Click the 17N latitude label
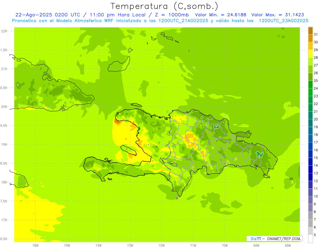The height and width of the screenshot is (249, 323). coord(4,220)
